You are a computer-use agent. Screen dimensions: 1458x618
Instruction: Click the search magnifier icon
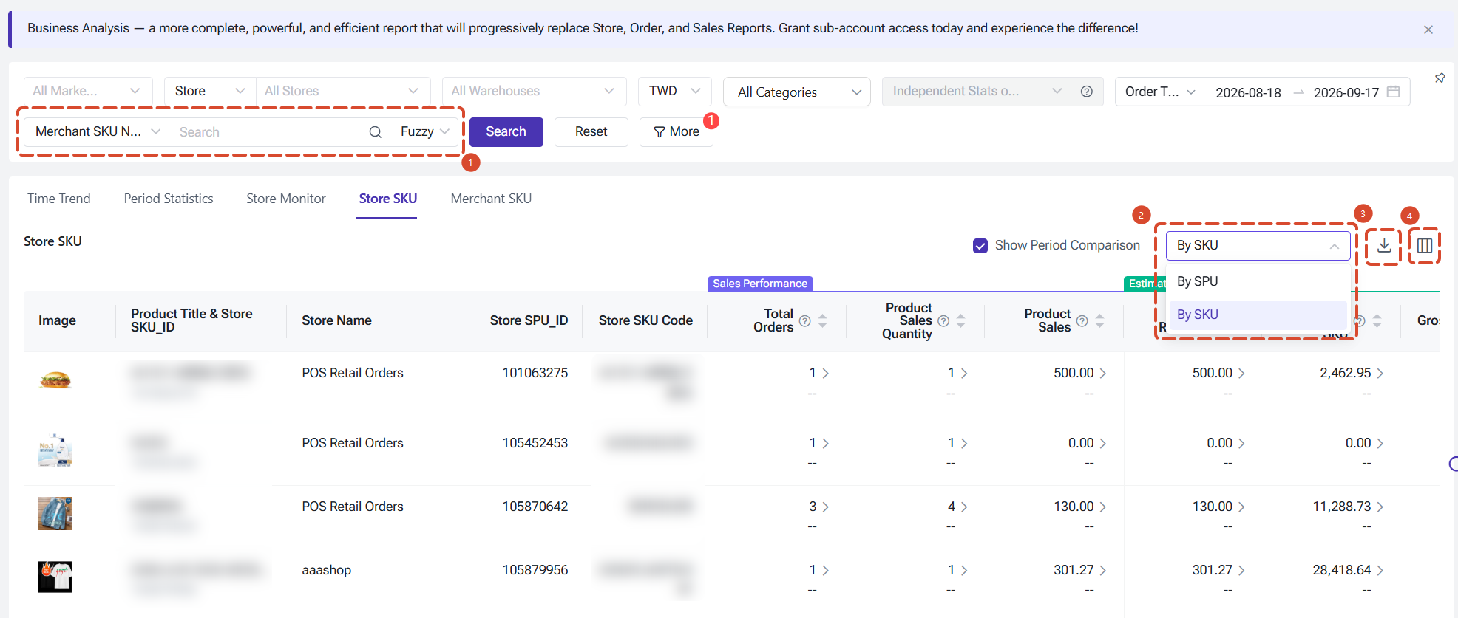(376, 132)
